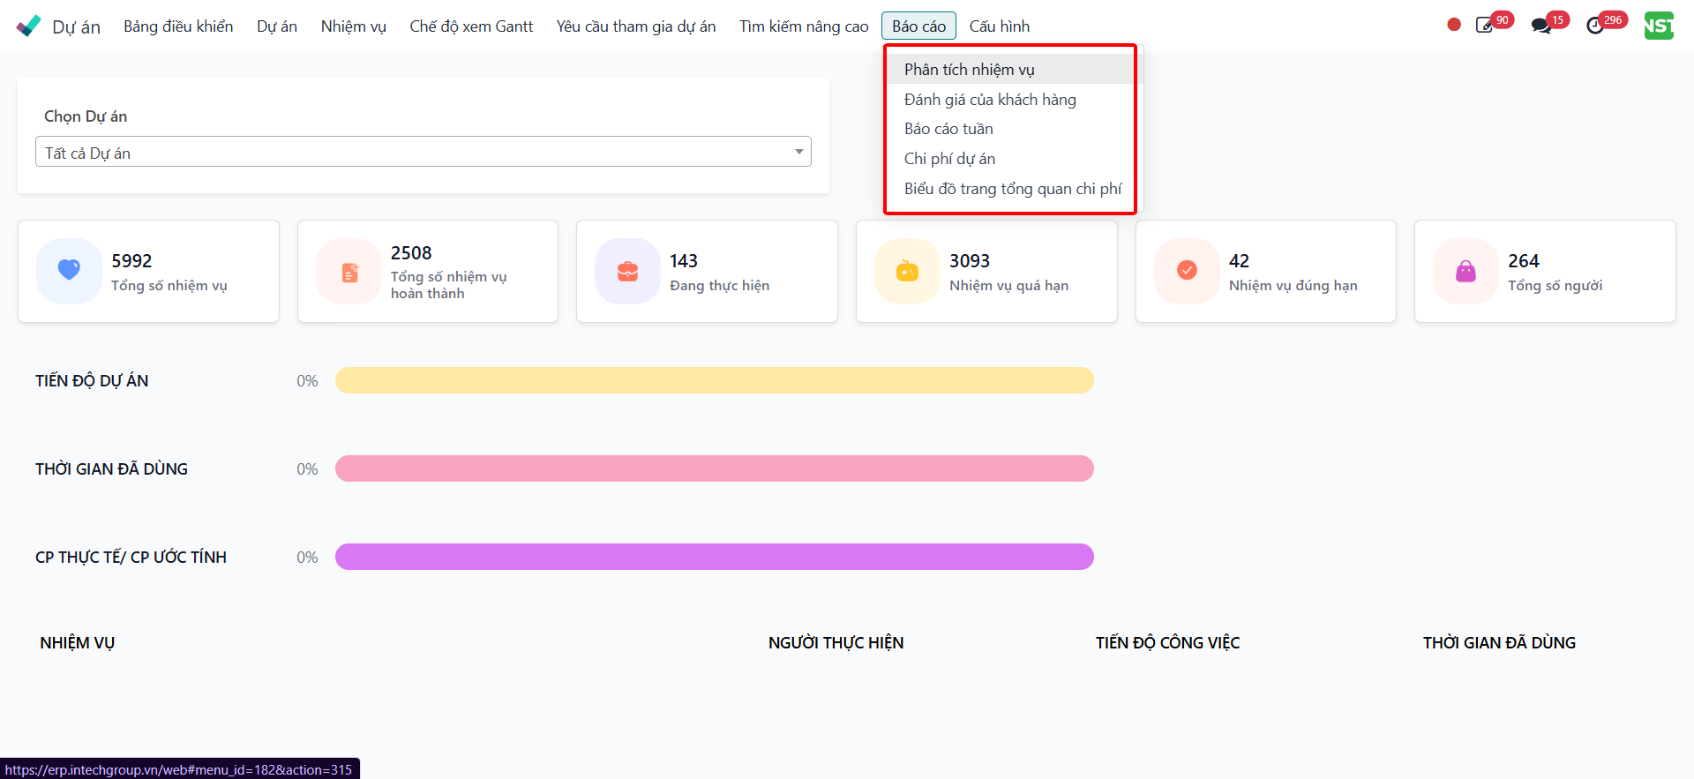1694x779 pixels.
Task: Click the pink Thời gian đã dùng progress bar
Action: (x=715, y=468)
